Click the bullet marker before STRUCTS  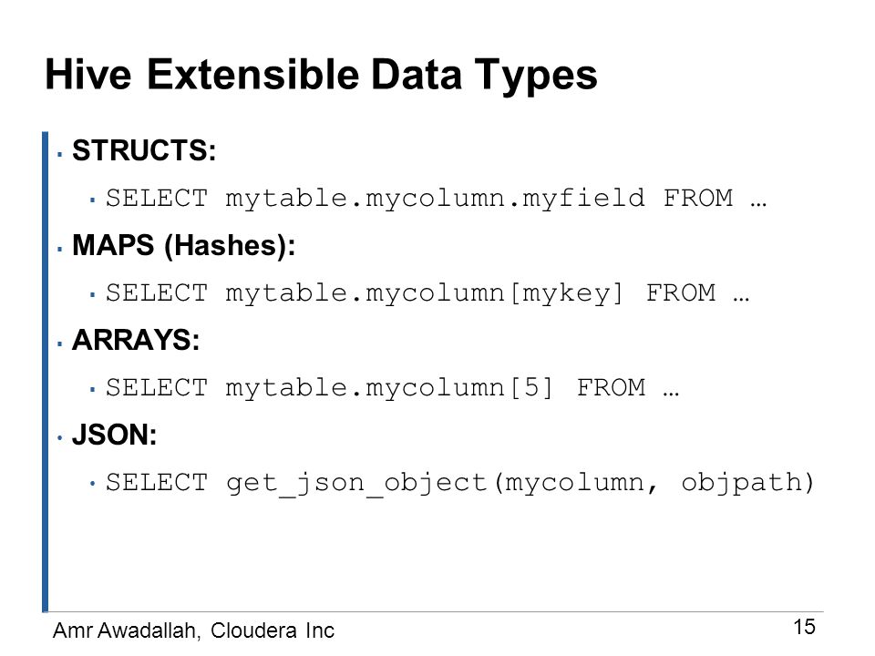60,154
